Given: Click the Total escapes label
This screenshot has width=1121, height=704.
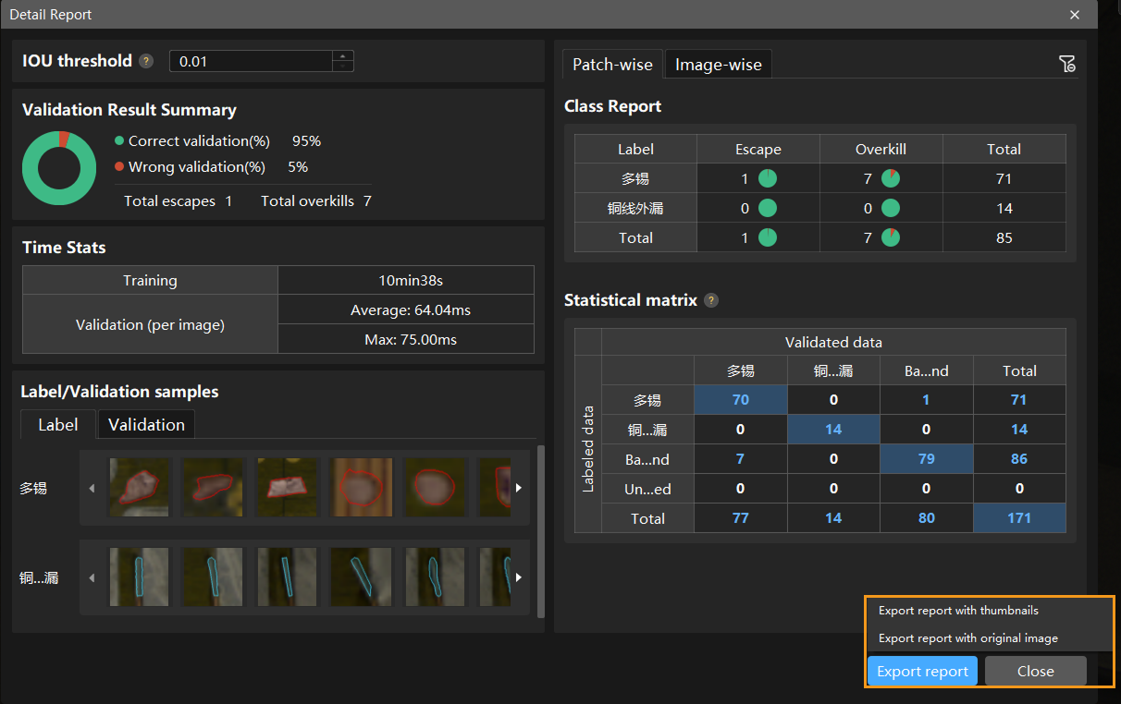Looking at the screenshot, I should click(x=170, y=200).
